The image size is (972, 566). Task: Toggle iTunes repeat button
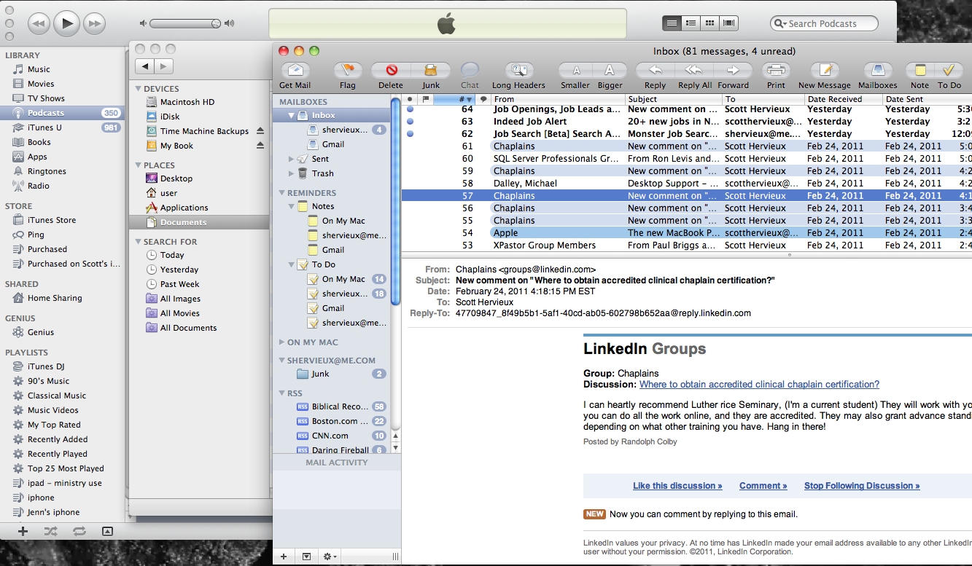coord(79,531)
